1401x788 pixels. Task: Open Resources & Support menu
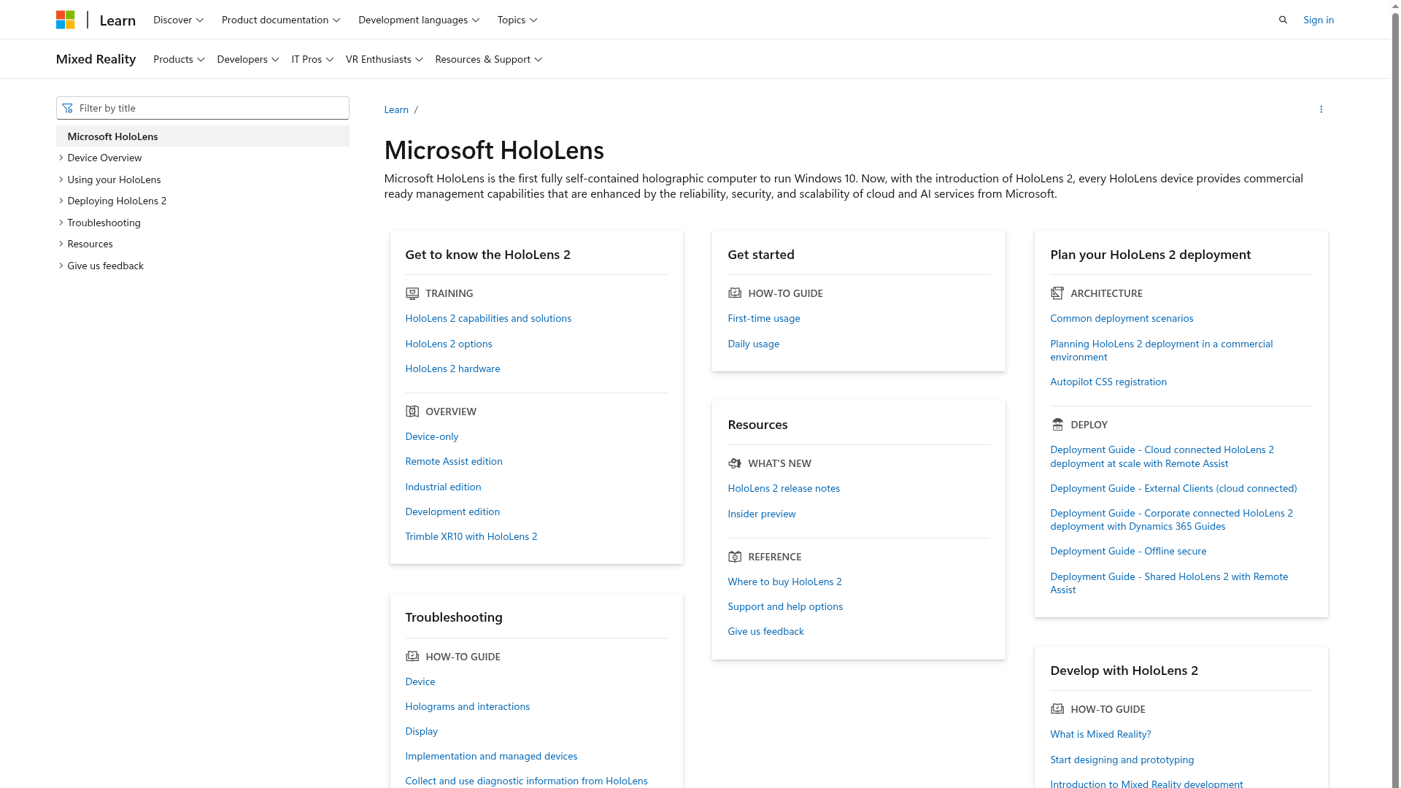(489, 59)
